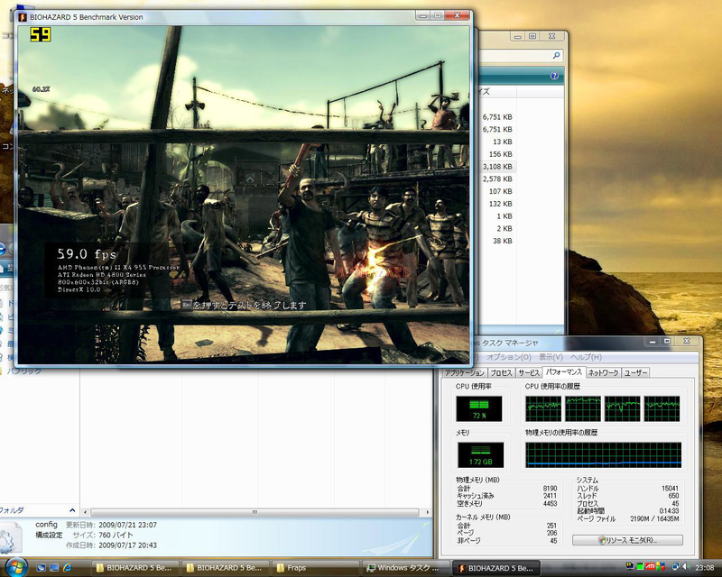Launch Internet Explorer from quick launch
The image size is (722, 577).
pos(67,568)
